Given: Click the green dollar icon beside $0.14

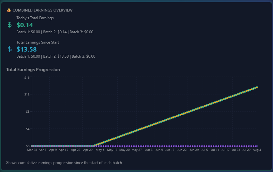Looking at the screenshot, I should (10, 25).
